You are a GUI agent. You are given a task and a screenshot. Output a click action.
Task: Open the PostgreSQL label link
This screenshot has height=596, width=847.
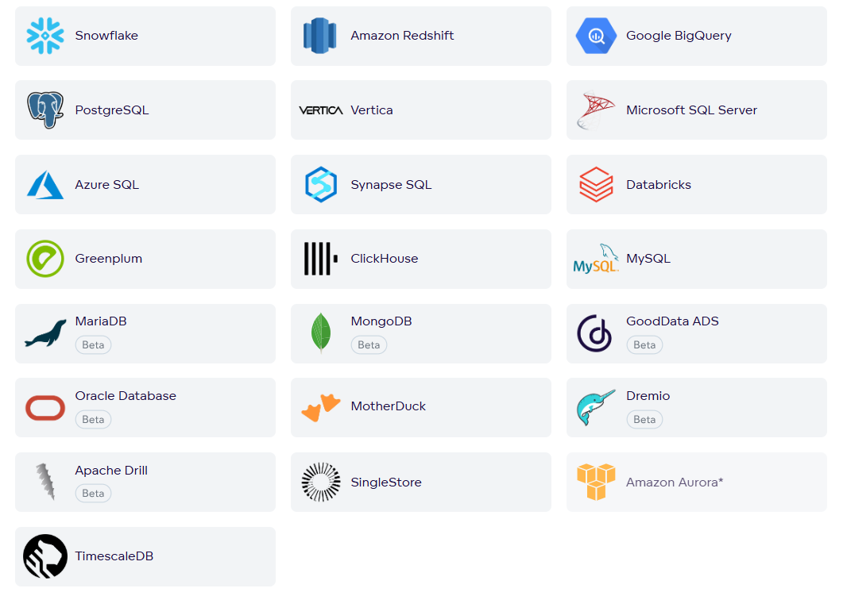(112, 110)
